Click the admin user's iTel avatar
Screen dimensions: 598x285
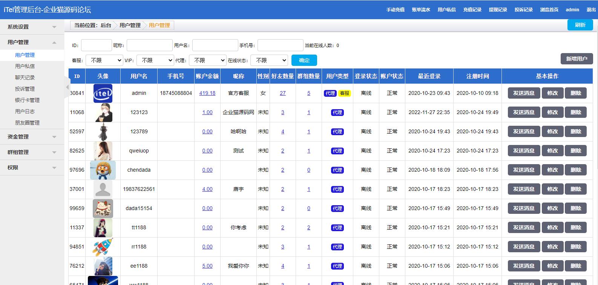[x=103, y=93]
